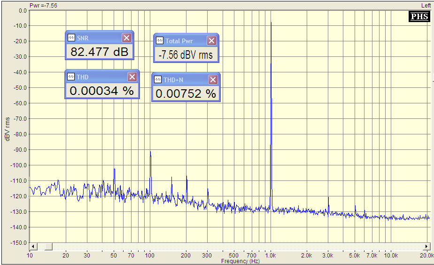Click the THD box title label
The image size is (434, 265).
tap(83, 77)
